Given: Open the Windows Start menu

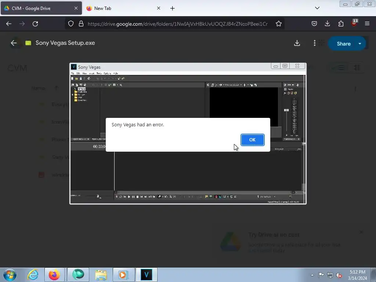Looking at the screenshot, I should point(10,275).
